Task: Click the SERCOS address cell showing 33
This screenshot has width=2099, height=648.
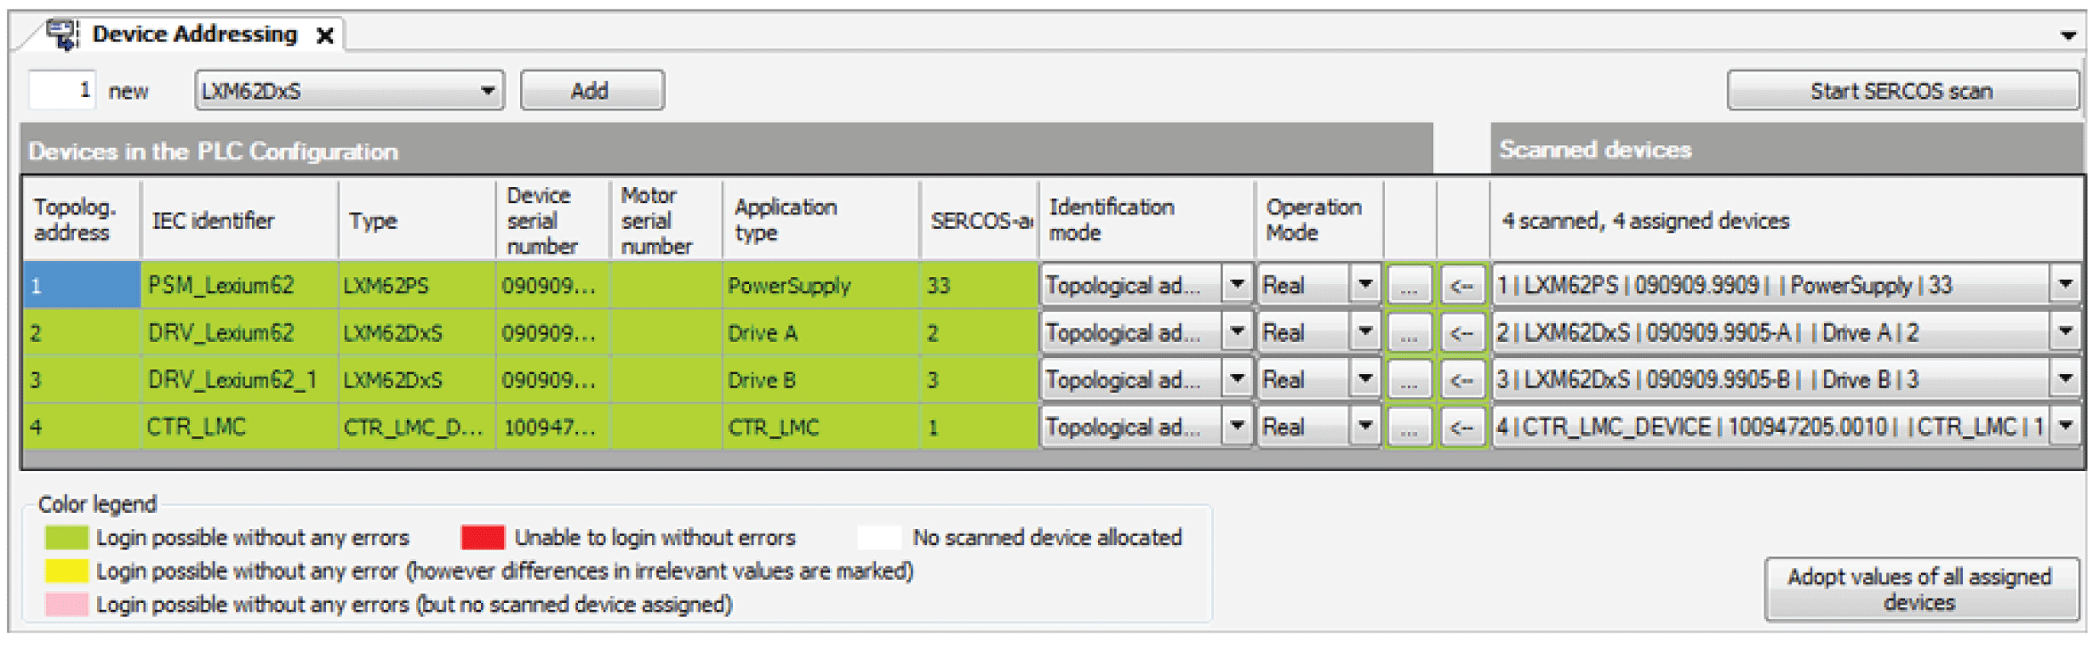Action: [979, 285]
